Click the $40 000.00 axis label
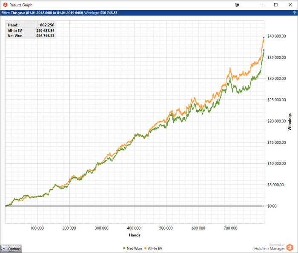This screenshot has width=298, height=253. [x=277, y=36]
